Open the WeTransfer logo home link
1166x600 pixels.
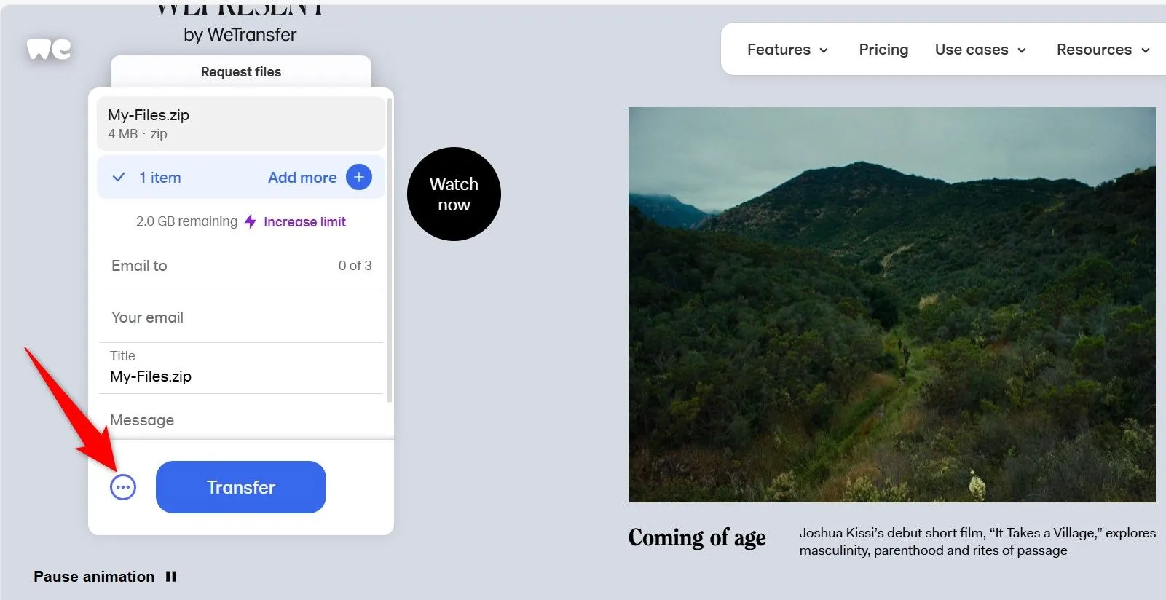(49, 49)
